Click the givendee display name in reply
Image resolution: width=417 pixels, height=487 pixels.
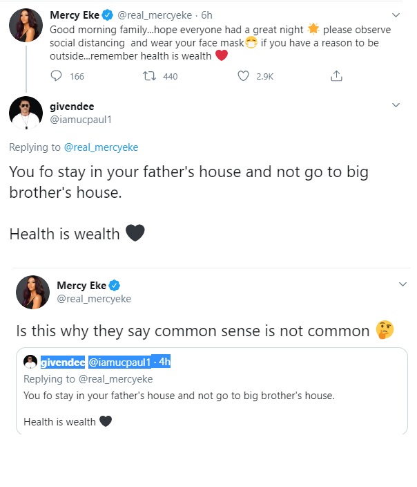pos(72,106)
